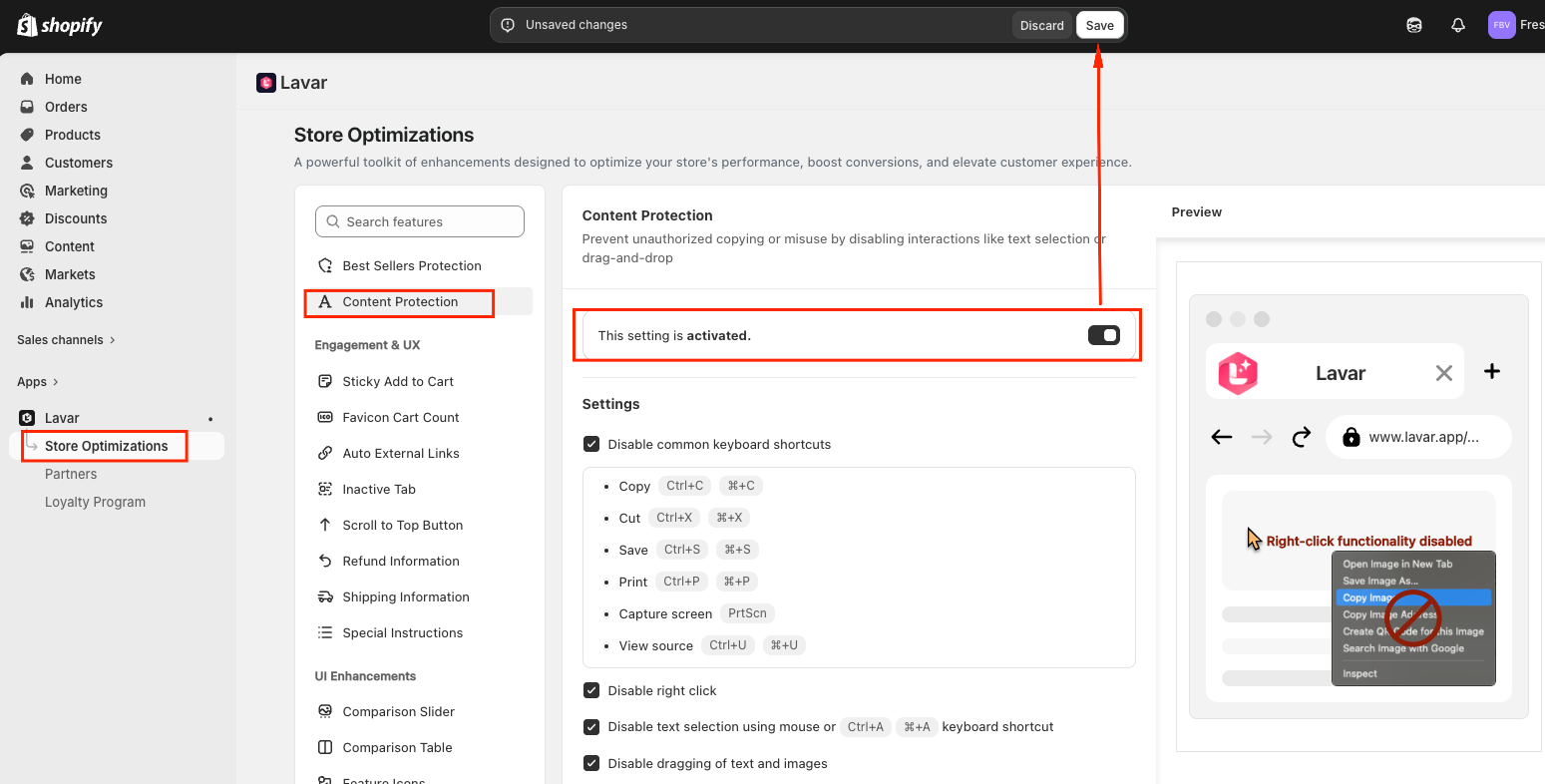Click the Lavar app icon in sidebar
The height and width of the screenshot is (784, 1545).
(27, 418)
